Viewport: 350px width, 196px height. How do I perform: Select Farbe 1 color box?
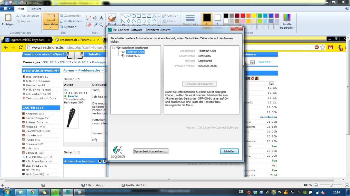point(207,20)
